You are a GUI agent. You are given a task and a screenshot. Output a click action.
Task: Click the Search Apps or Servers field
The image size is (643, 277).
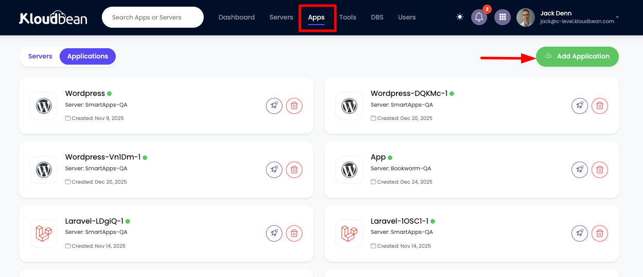pyautogui.click(x=153, y=17)
